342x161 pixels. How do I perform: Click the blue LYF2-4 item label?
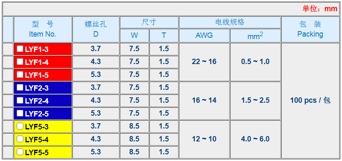tap(37, 101)
